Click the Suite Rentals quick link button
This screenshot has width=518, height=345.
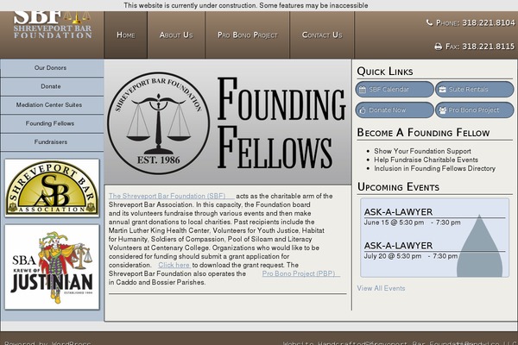pos(474,90)
